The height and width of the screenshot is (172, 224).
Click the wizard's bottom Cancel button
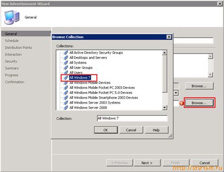tap(205, 163)
